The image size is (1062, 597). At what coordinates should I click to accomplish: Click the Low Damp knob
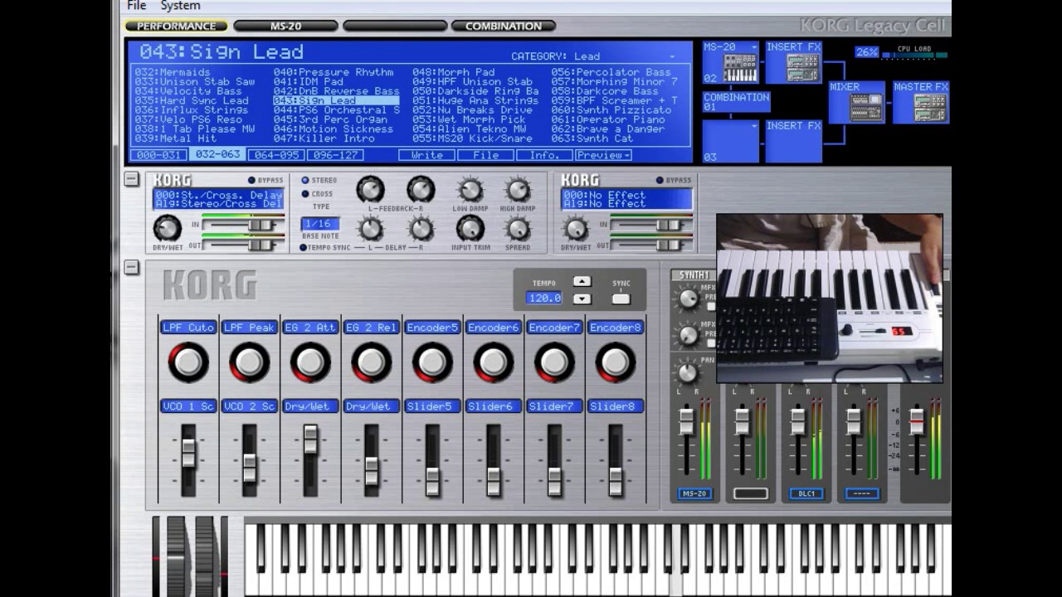coord(470,190)
